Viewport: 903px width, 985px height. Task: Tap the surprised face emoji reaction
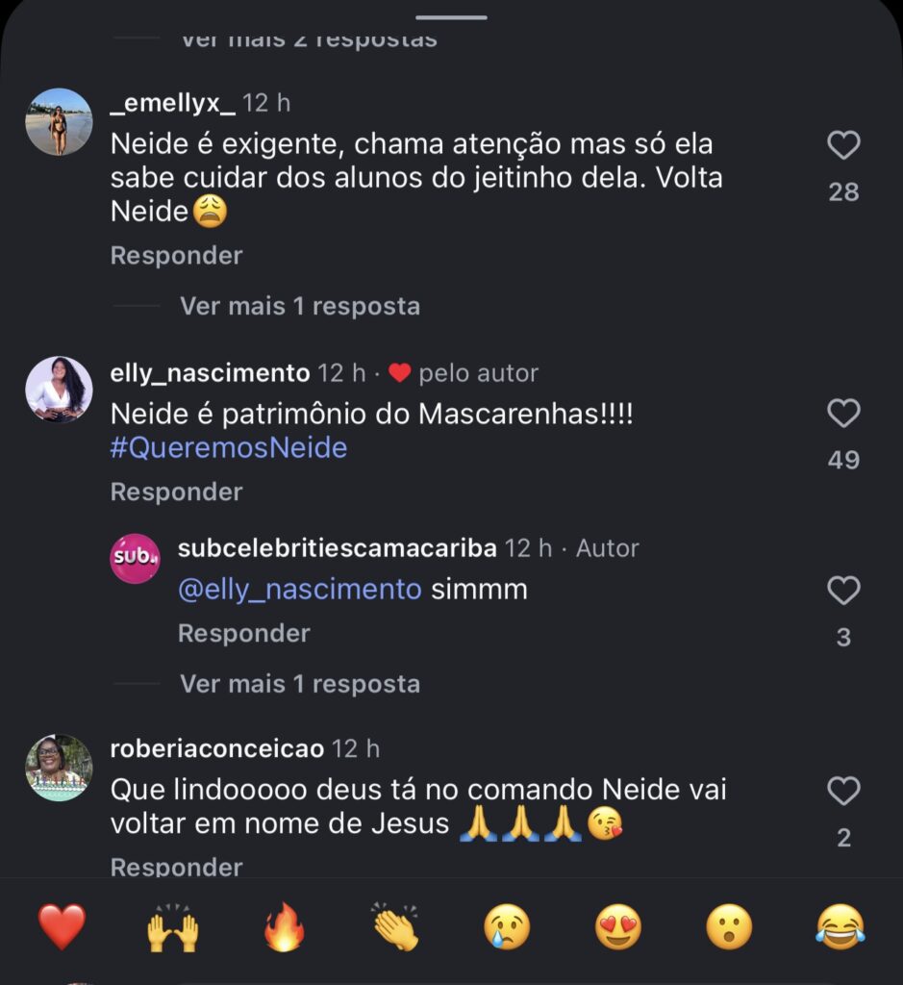(729, 928)
